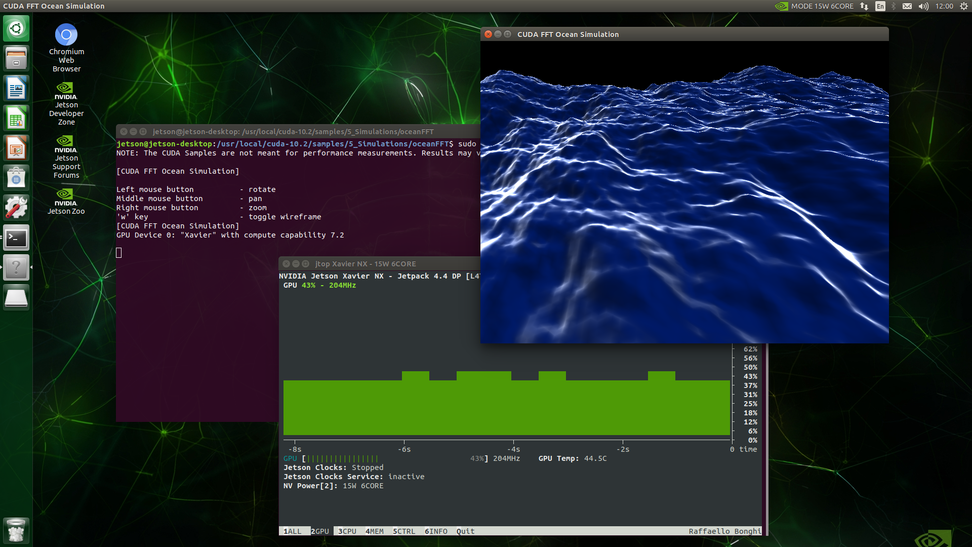Open the sound volume indicator
The width and height of the screenshot is (972, 547).
(923, 6)
